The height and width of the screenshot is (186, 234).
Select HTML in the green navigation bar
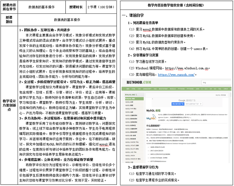[x=133, y=88]
